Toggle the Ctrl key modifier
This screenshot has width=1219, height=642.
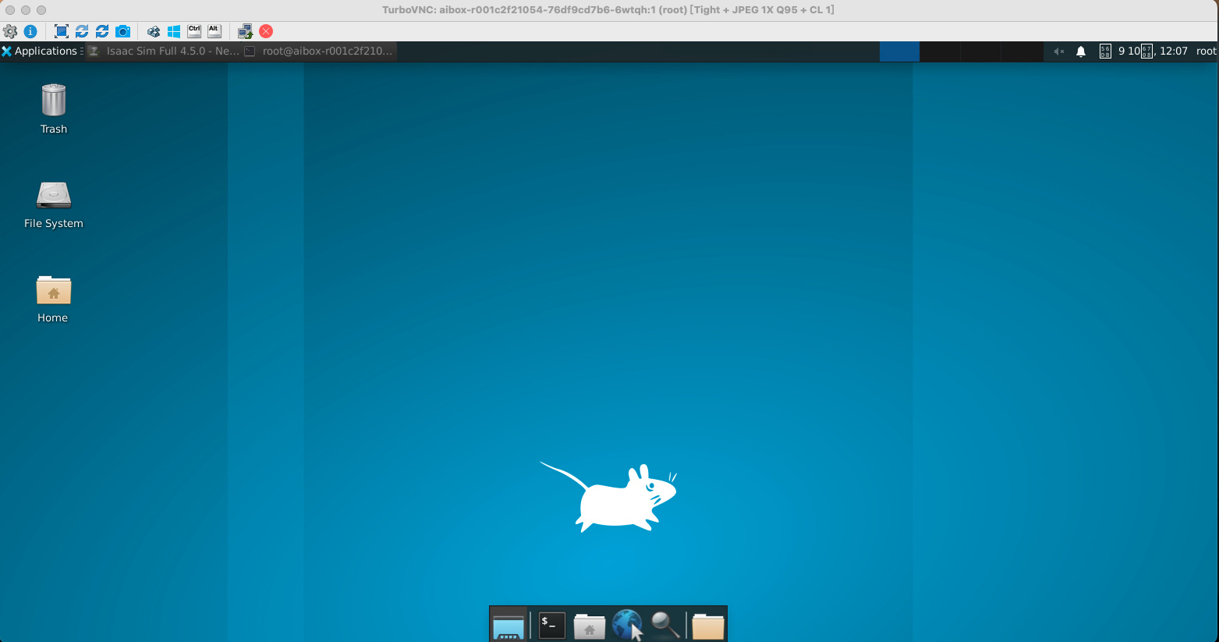[194, 31]
